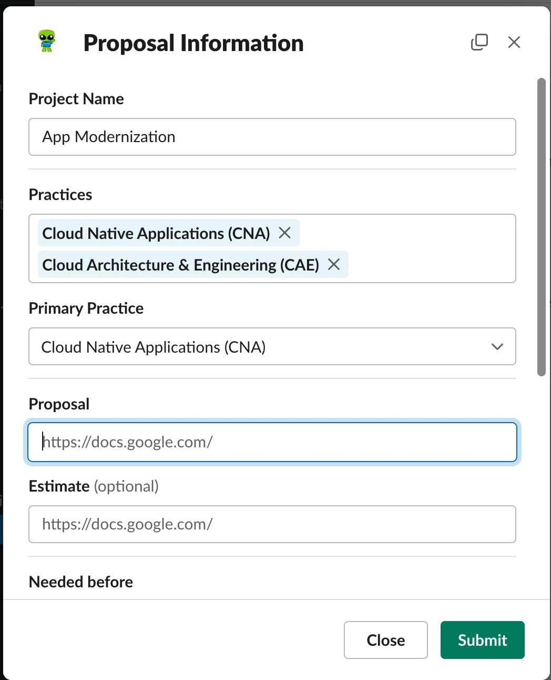551x680 pixels.
Task: Click the Needed before label
Action: click(x=81, y=582)
